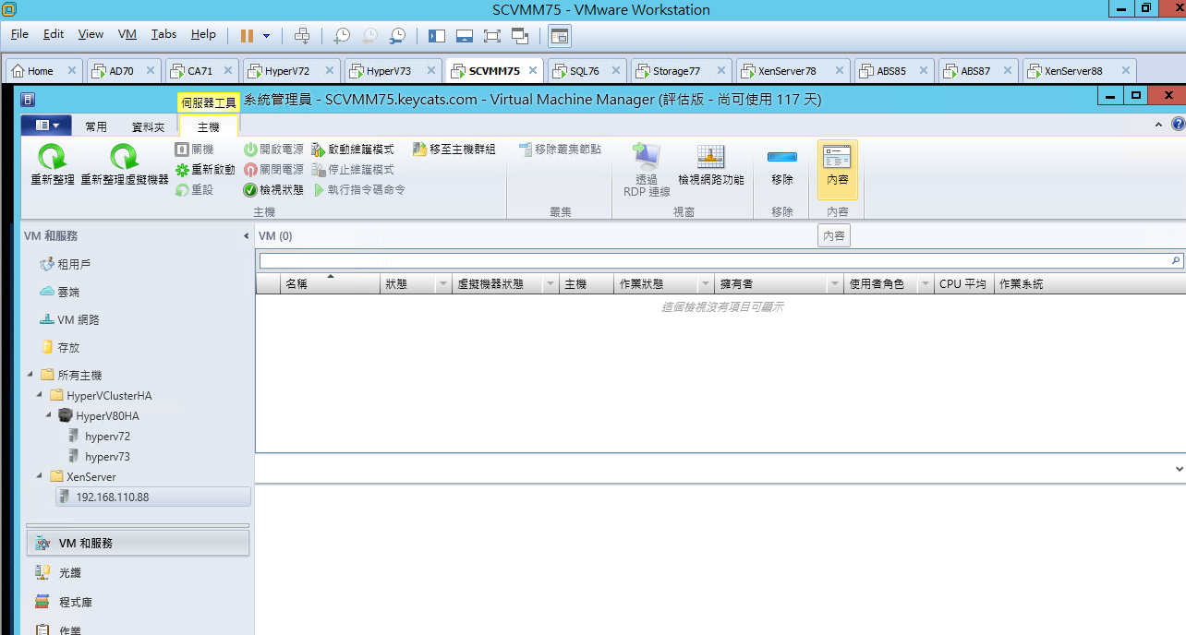
Task: Open the 光纖 fabric workspace
Action: 138,572
